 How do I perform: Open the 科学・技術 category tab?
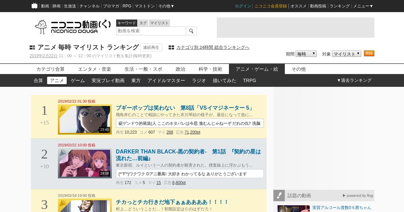(x=210, y=69)
